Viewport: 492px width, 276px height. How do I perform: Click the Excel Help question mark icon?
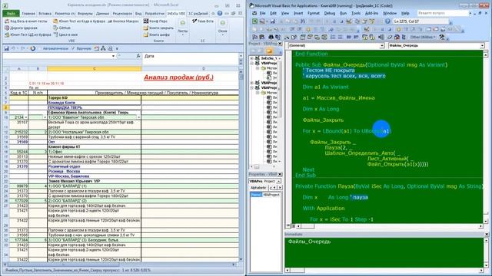click(x=220, y=14)
